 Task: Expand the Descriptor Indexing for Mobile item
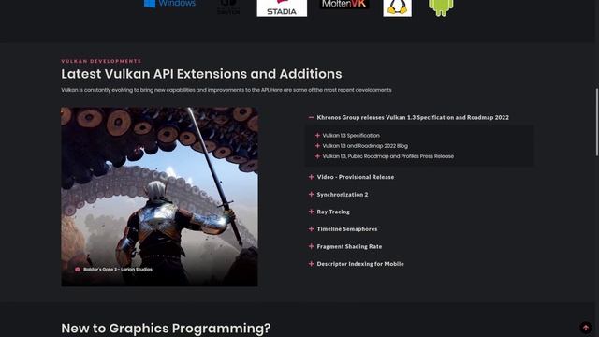click(x=356, y=264)
